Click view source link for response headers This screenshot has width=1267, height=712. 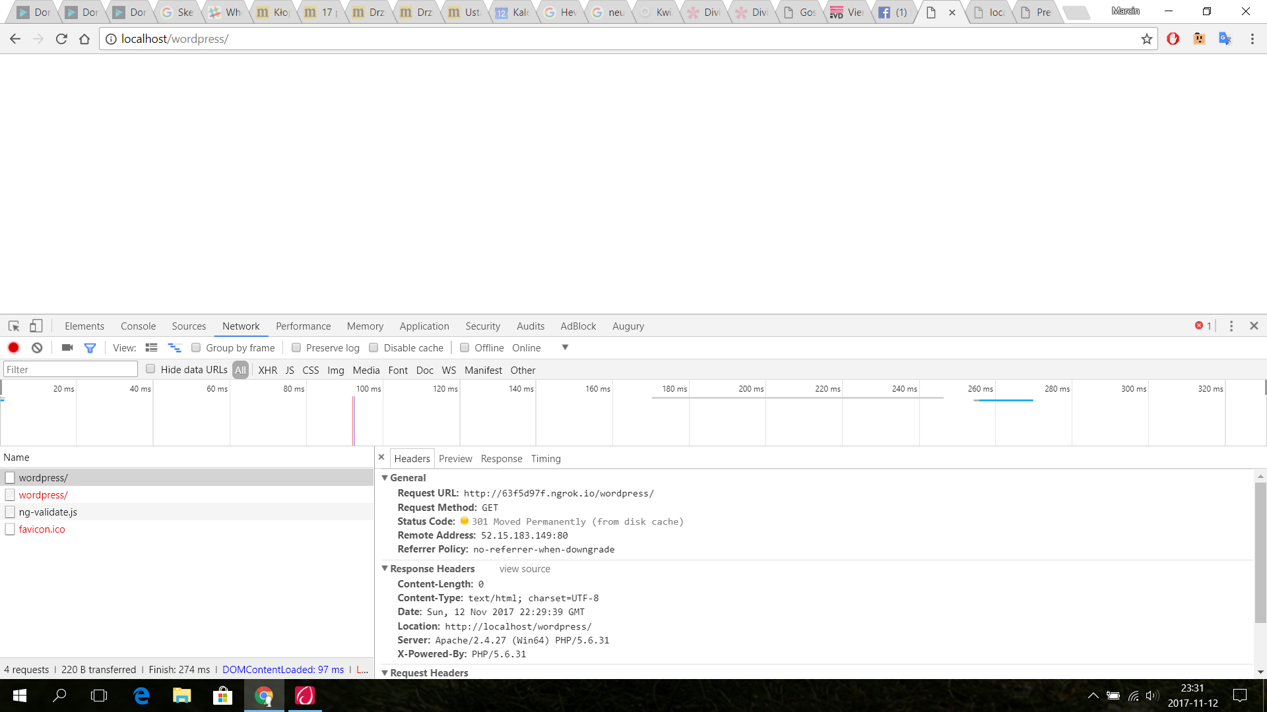coord(525,568)
